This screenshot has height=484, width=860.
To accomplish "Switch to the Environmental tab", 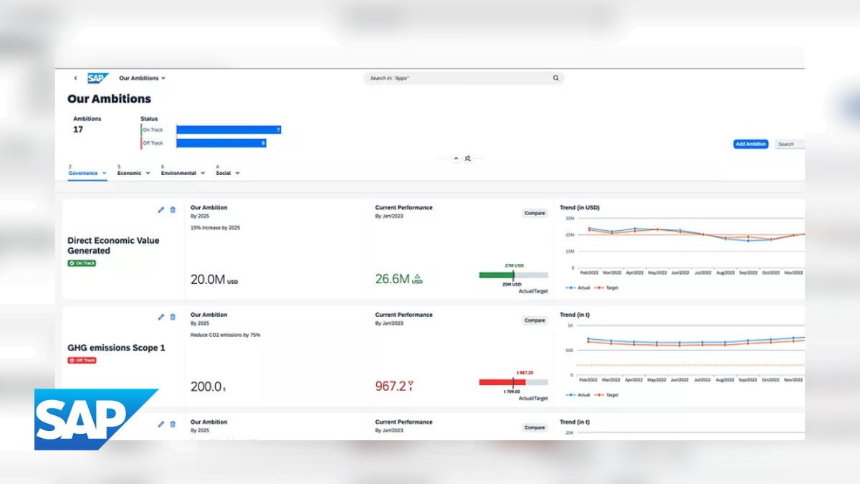I will point(178,173).
